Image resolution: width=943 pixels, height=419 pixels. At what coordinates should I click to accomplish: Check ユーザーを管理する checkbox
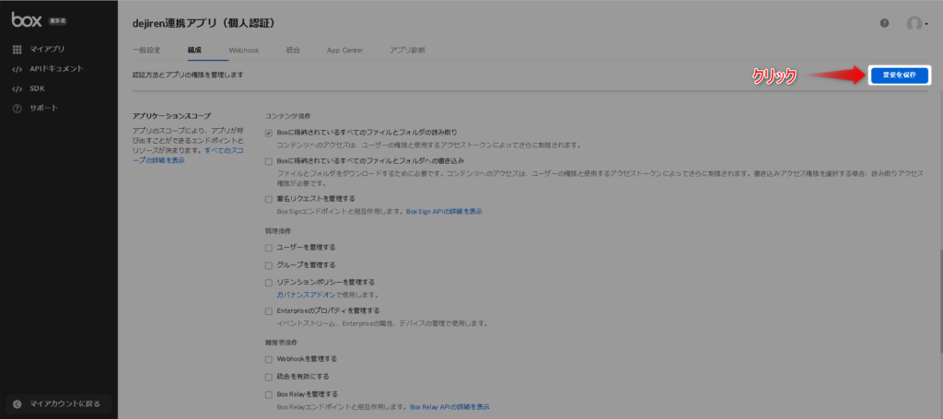tap(269, 248)
